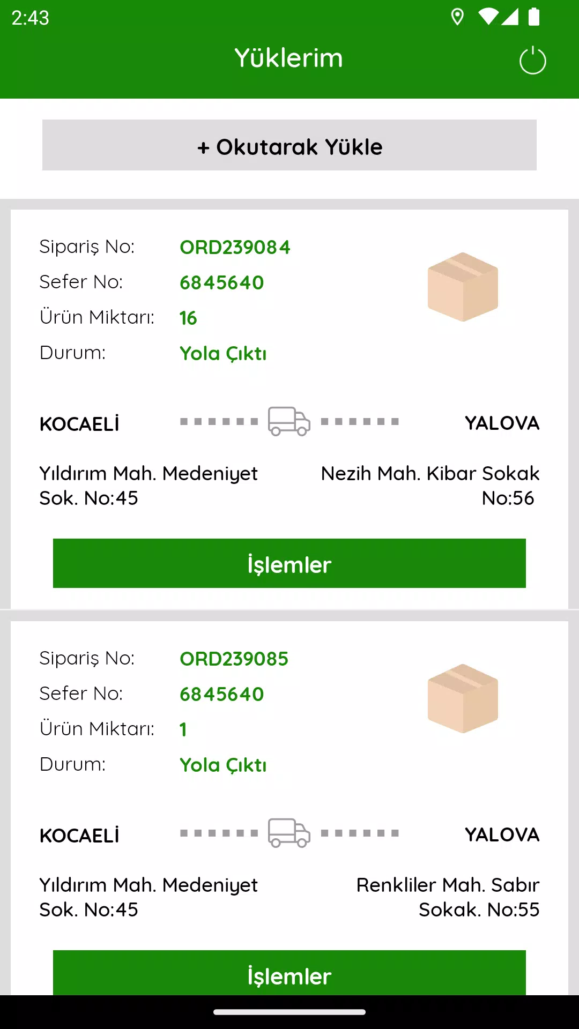Select order number ORD239084
Image resolution: width=579 pixels, height=1029 pixels.
235,247
